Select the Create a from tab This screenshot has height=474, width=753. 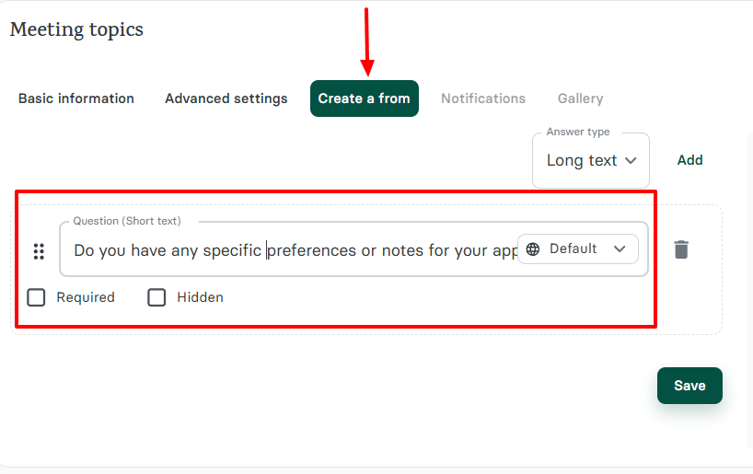click(364, 98)
